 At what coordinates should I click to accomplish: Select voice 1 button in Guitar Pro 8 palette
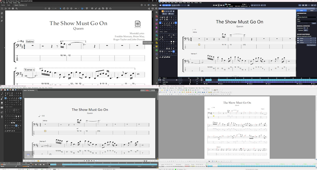pos(162,11)
